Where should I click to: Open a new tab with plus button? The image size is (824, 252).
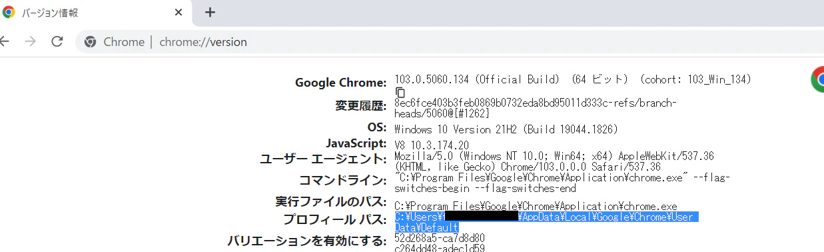pos(210,12)
